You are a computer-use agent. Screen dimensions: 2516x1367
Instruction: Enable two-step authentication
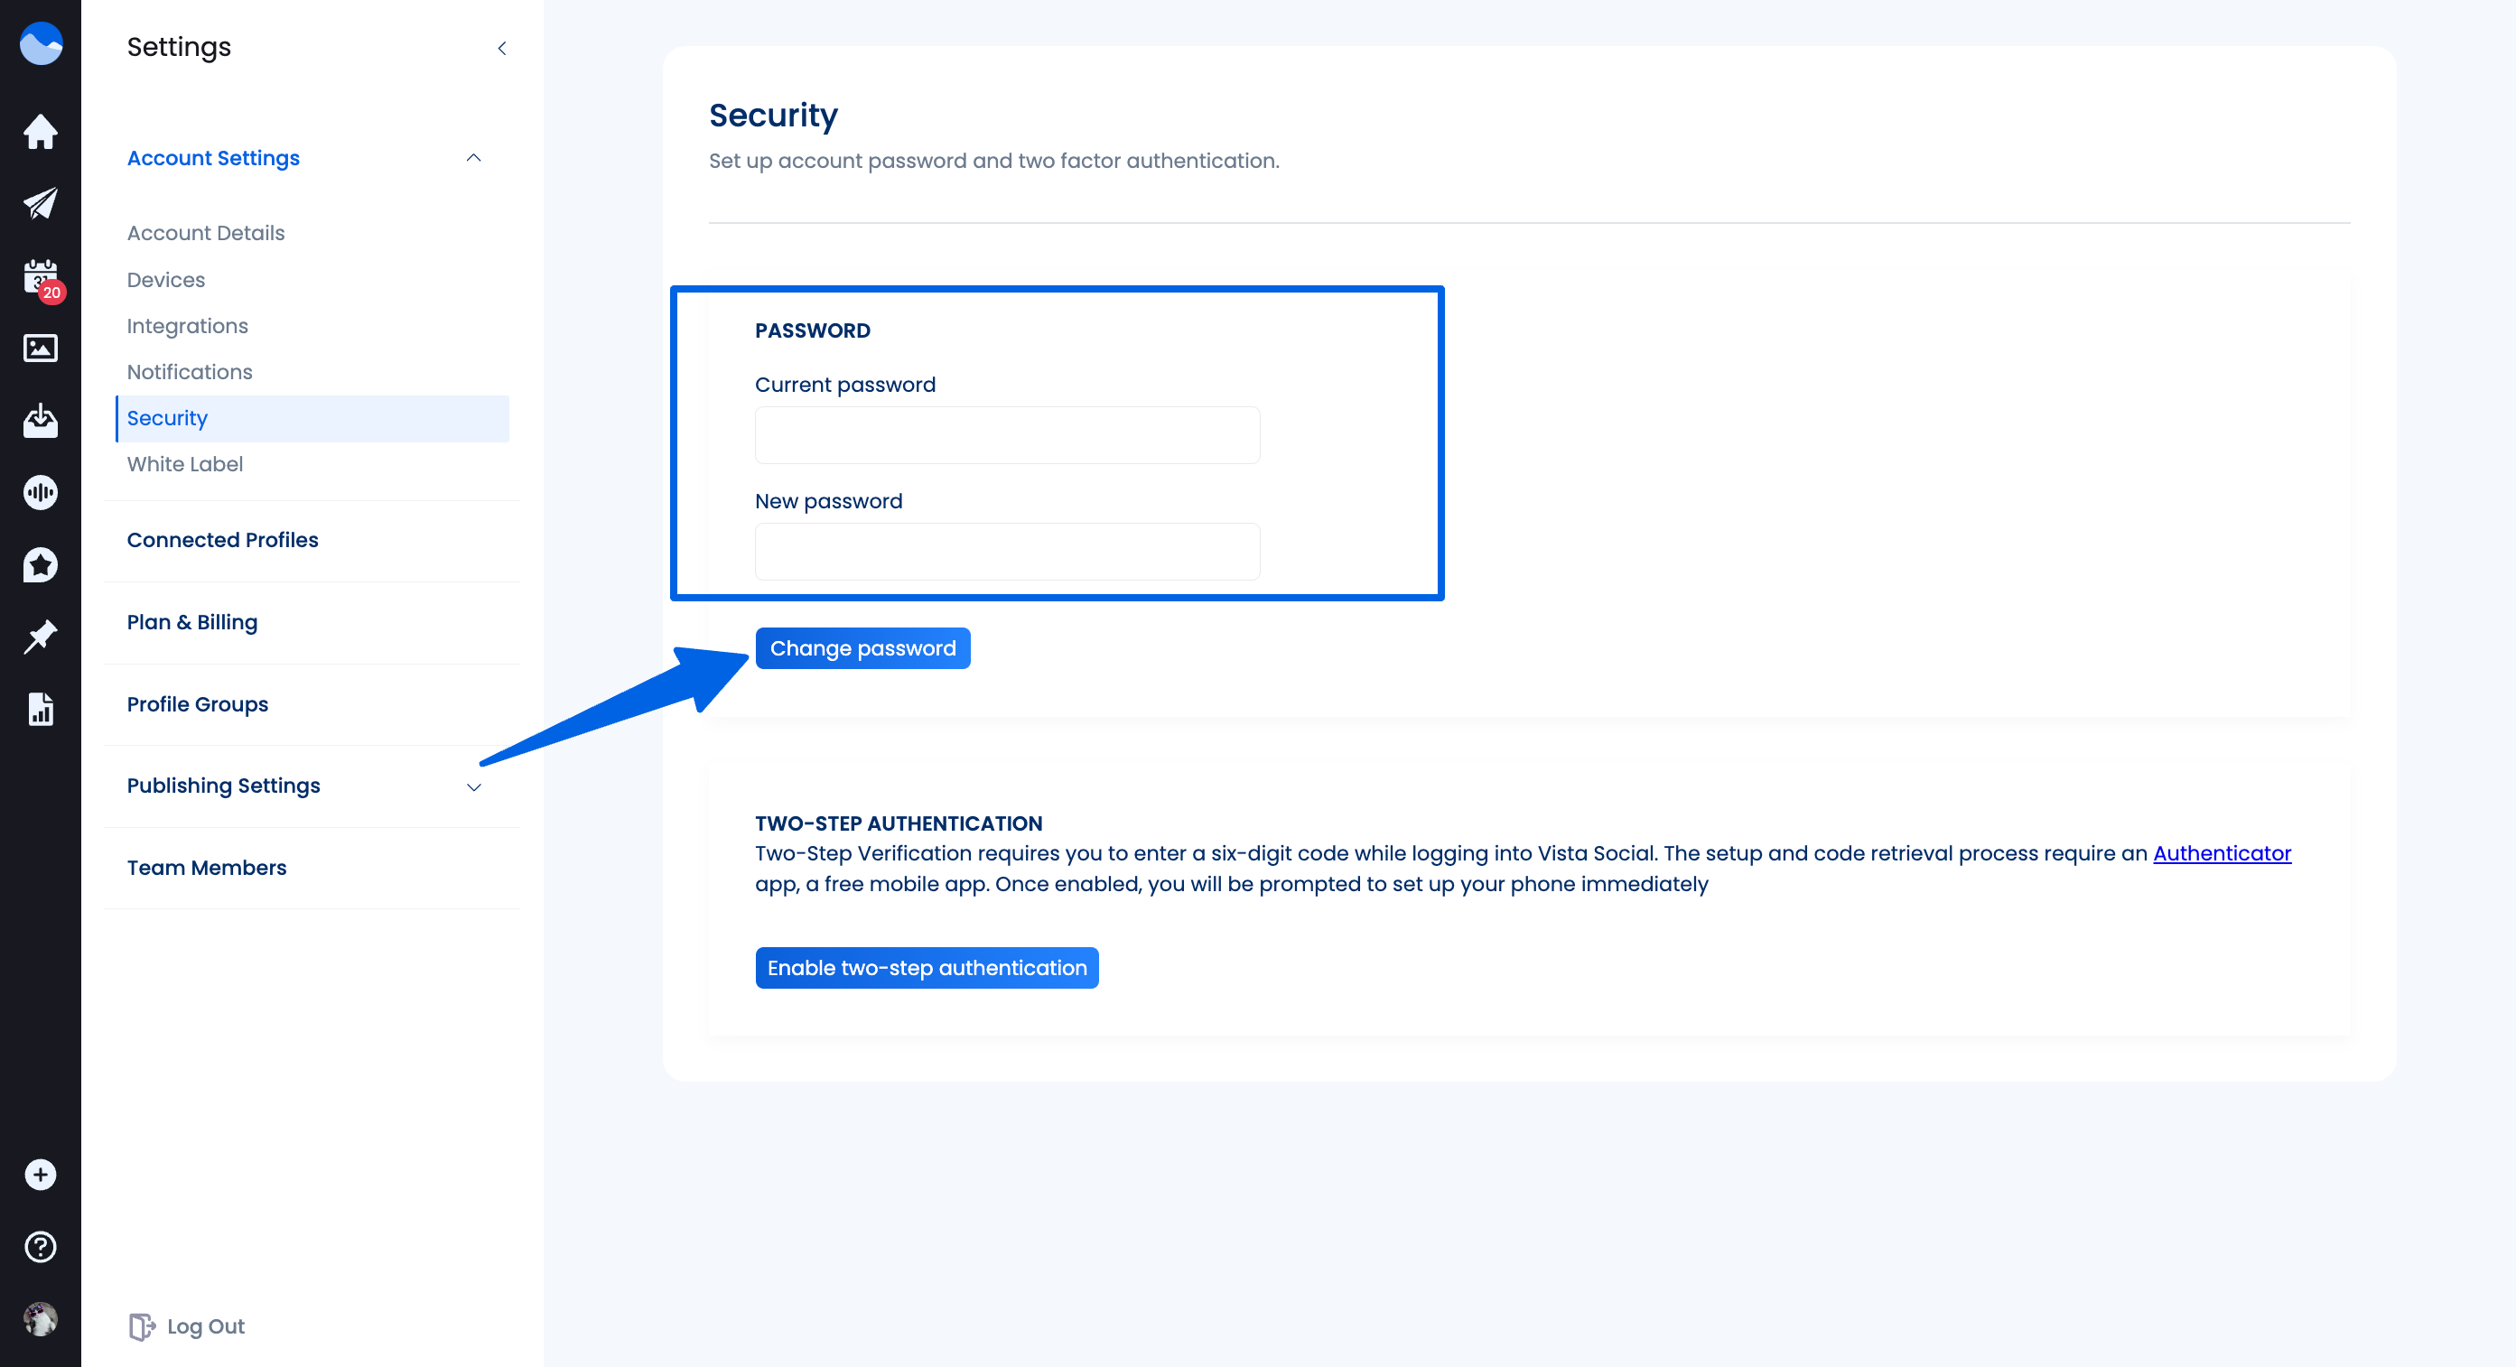point(927,968)
